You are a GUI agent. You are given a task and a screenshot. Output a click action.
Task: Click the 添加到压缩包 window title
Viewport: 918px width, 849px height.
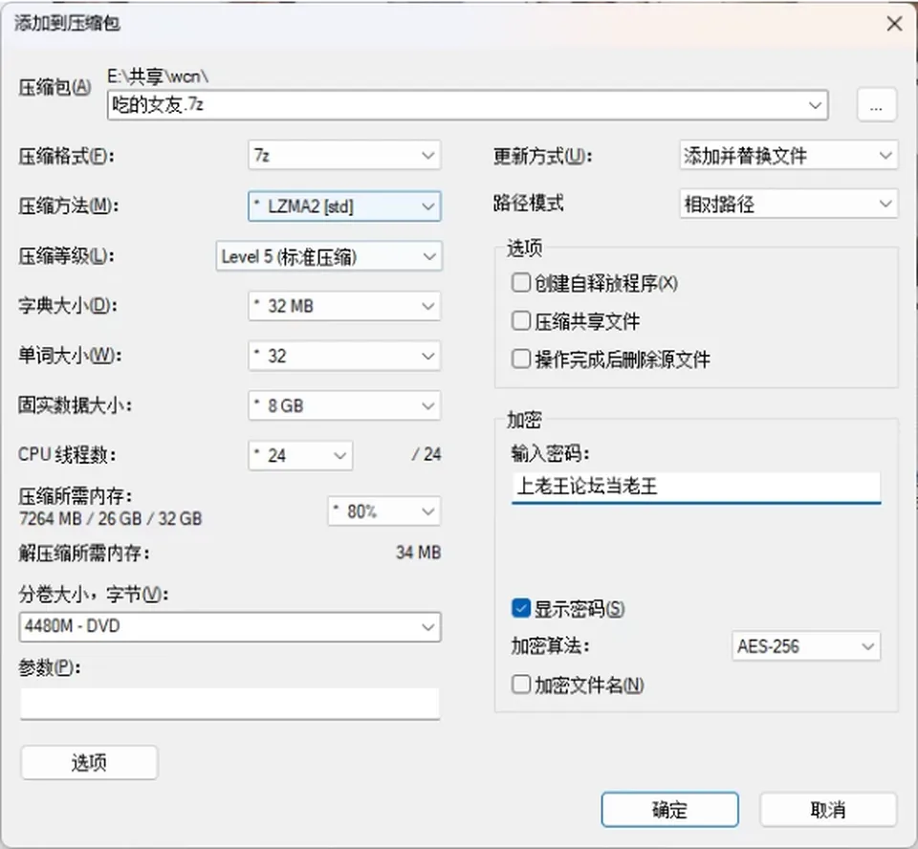pos(67,23)
